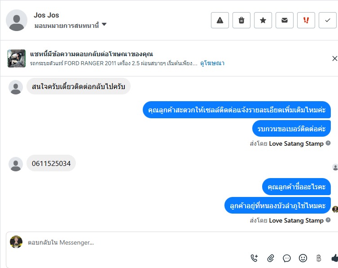
Task: Open saved replies speech bubble icon
Action: pos(287,258)
